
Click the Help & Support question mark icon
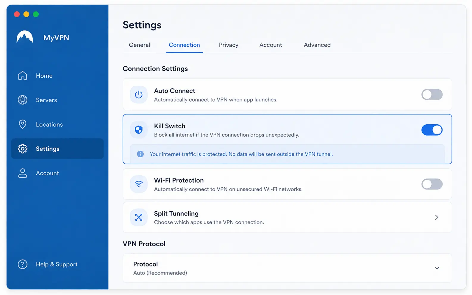(23, 264)
